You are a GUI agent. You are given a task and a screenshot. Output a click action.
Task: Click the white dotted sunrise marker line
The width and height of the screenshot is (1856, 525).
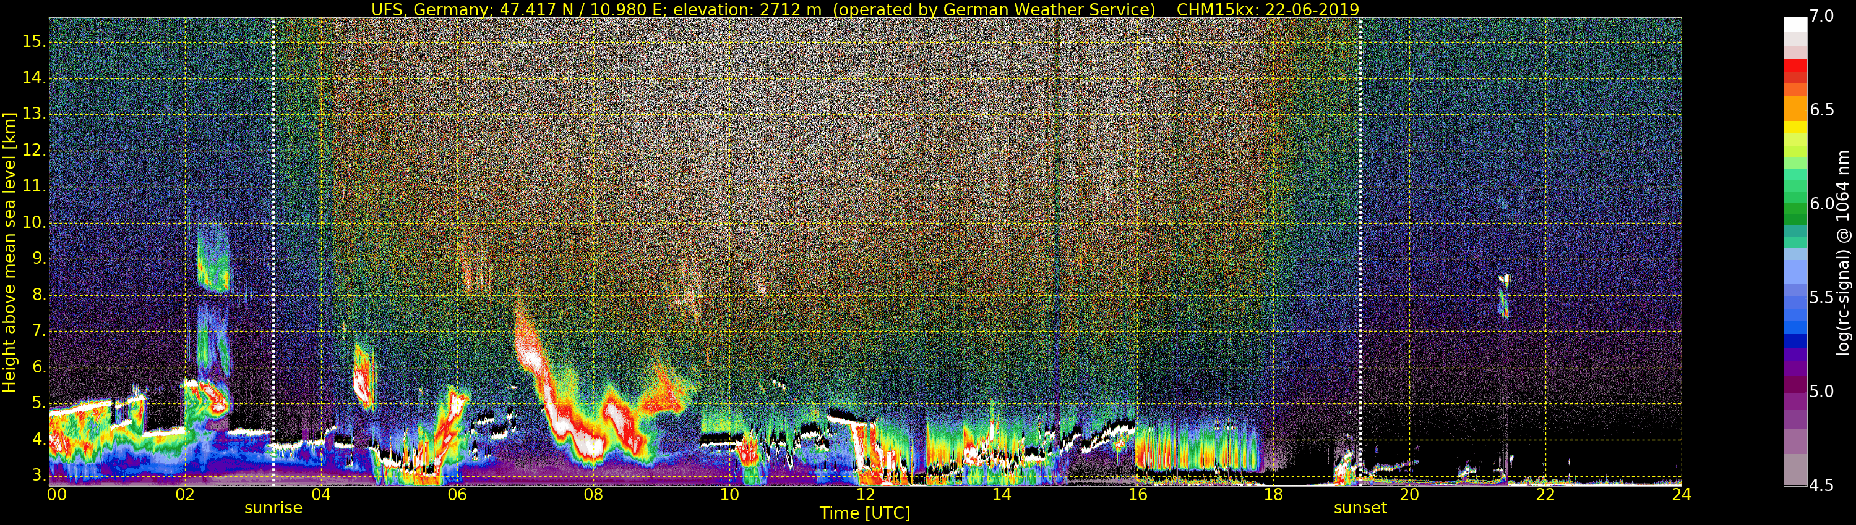point(274,252)
